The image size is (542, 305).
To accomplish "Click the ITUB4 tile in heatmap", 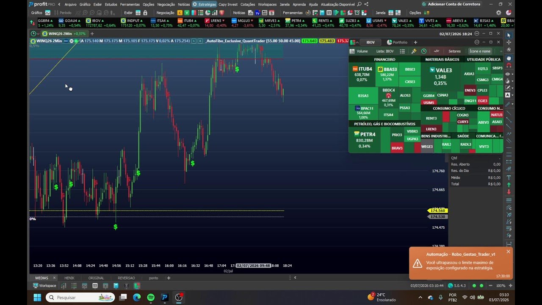I will tap(362, 74).
